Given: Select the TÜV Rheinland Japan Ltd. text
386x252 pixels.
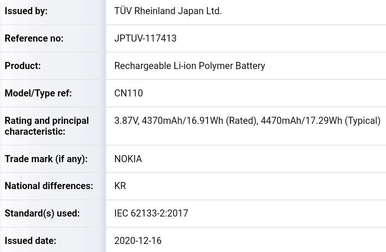Looking at the screenshot, I should [x=168, y=11].
